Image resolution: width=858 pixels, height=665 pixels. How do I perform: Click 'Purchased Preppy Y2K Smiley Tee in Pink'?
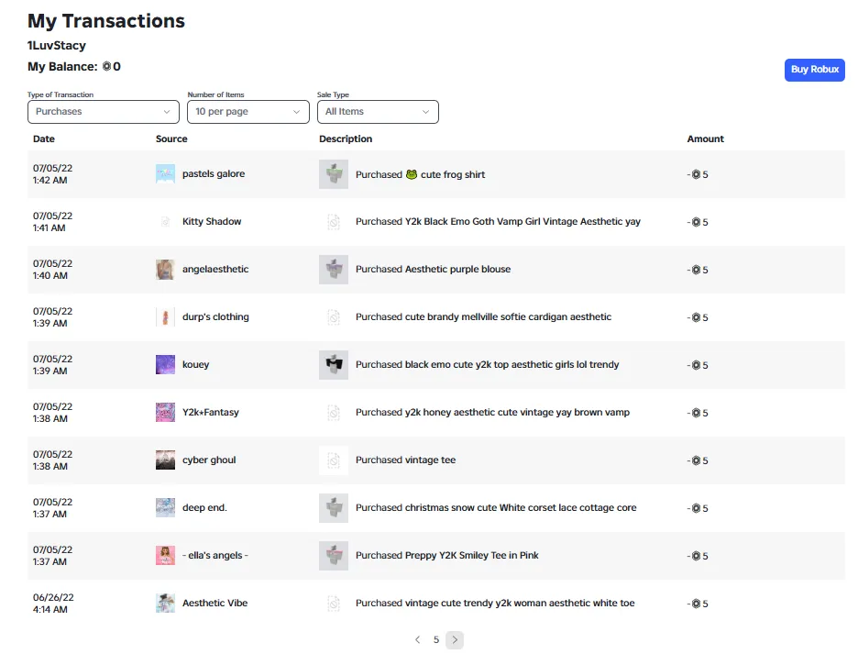pos(447,555)
